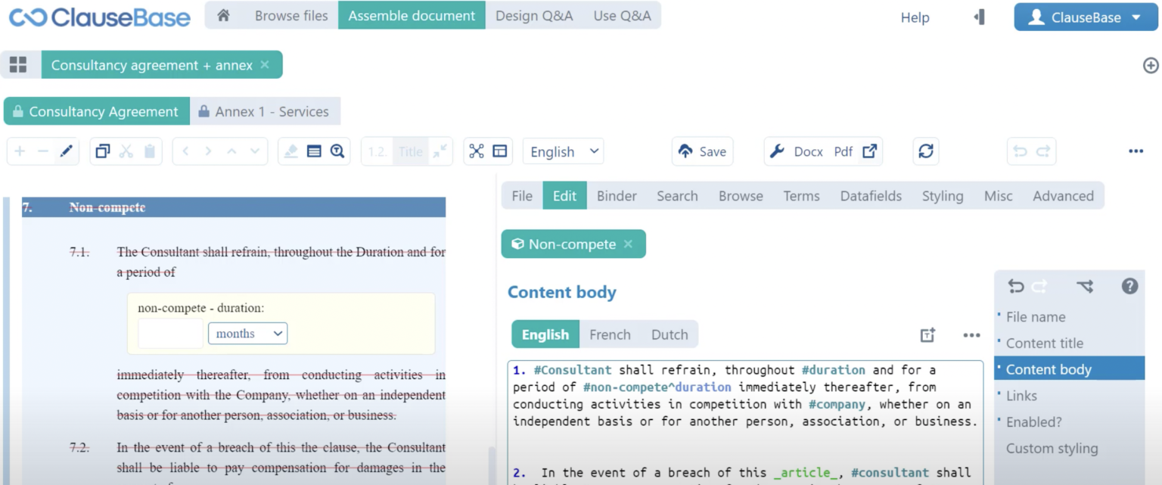Screen dimensions: 1162x485
Task: Export the document as Docx
Action: click(x=808, y=151)
